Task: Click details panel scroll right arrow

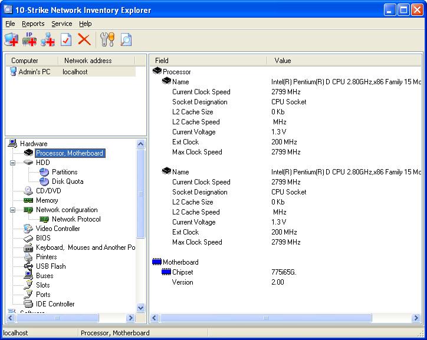Action: coord(416,318)
